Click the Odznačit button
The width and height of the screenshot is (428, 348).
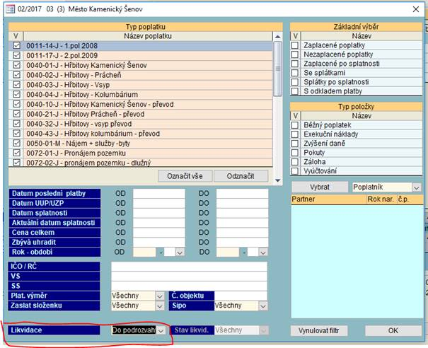(241, 176)
